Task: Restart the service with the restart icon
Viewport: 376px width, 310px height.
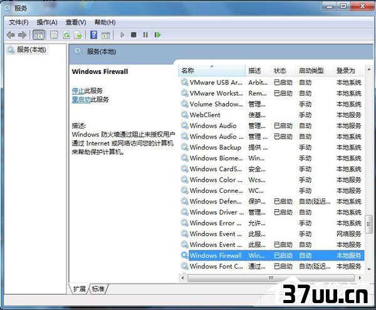Action: (x=157, y=35)
